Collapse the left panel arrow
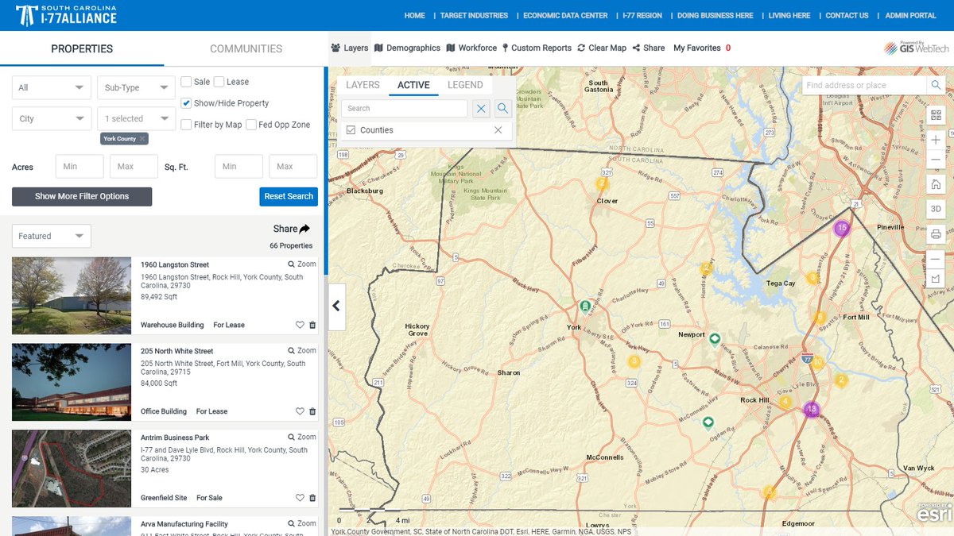This screenshot has height=536, width=954. (336, 306)
